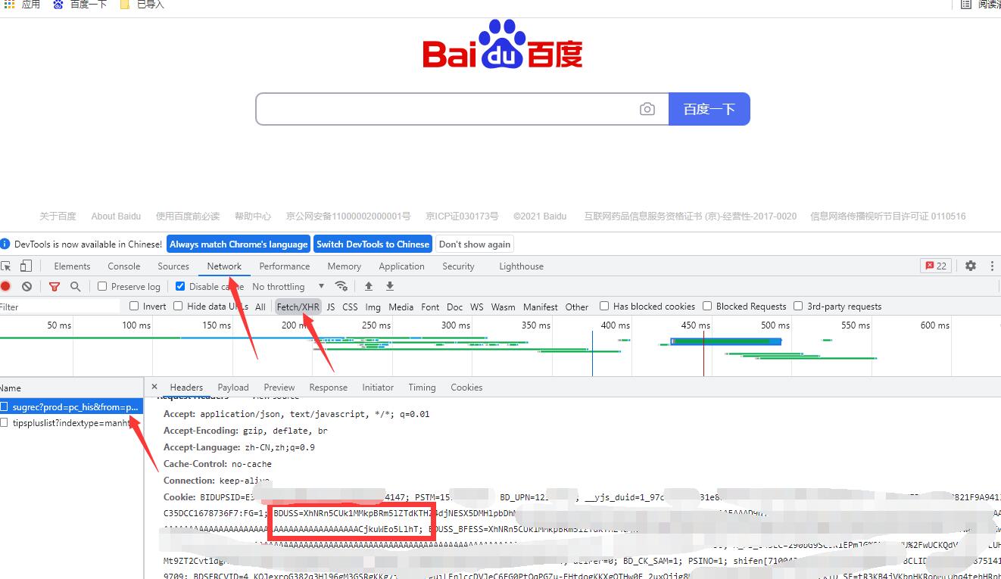Open the Initiator tab of the request
The width and height of the screenshot is (1001, 579).
tap(378, 388)
